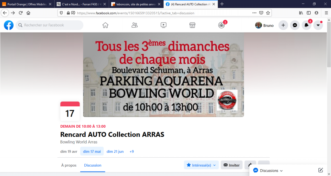This screenshot has height=176, width=331.
Task: Click the Save to Pocket icon
Action: tap(261, 13)
